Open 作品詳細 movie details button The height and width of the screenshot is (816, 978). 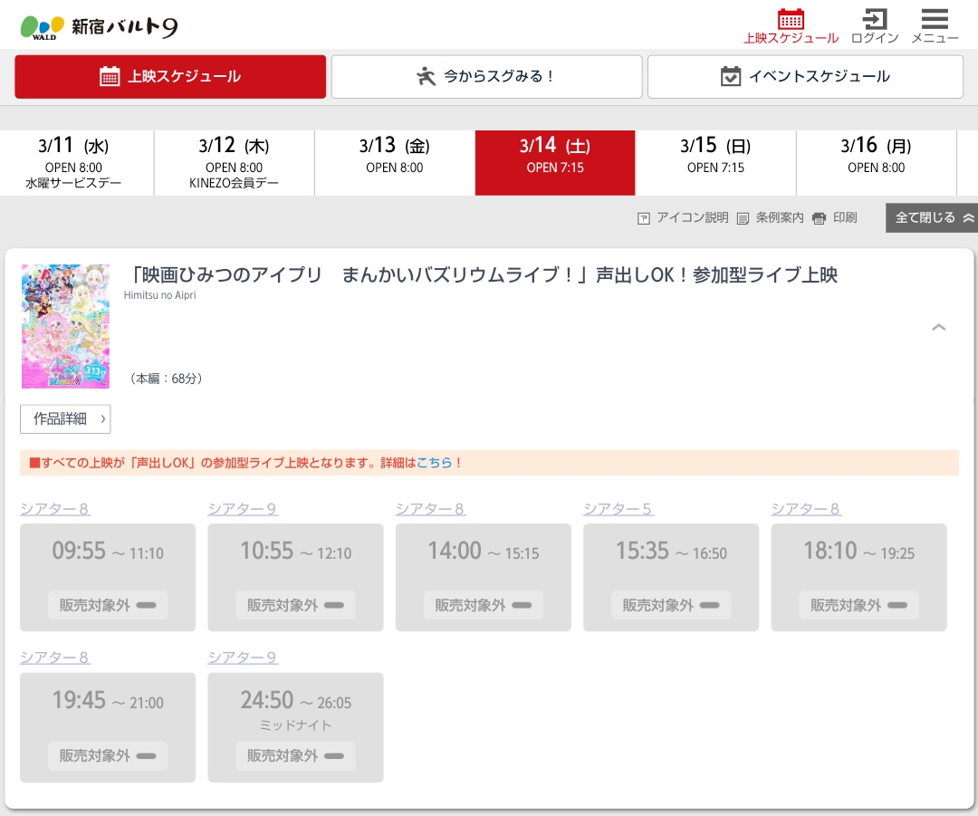[x=65, y=419]
